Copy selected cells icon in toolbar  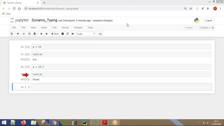coord(29,34)
